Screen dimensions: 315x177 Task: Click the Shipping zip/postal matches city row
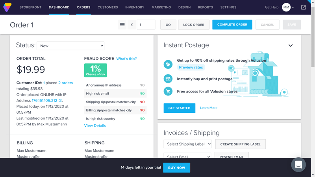[115, 102]
